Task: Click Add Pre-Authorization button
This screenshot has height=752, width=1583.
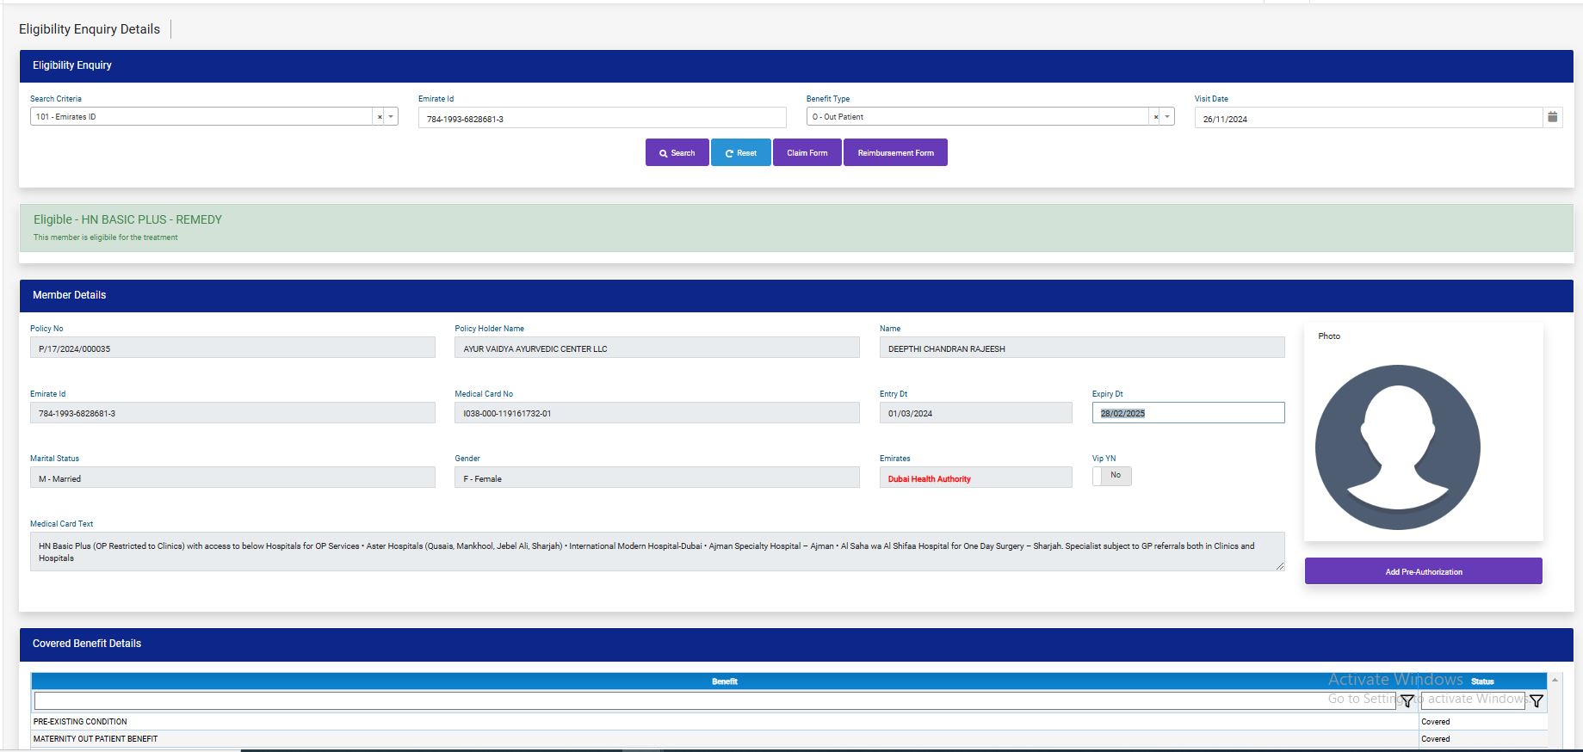Action: coord(1423,571)
